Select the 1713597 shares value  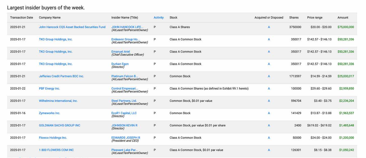tap(295, 76)
